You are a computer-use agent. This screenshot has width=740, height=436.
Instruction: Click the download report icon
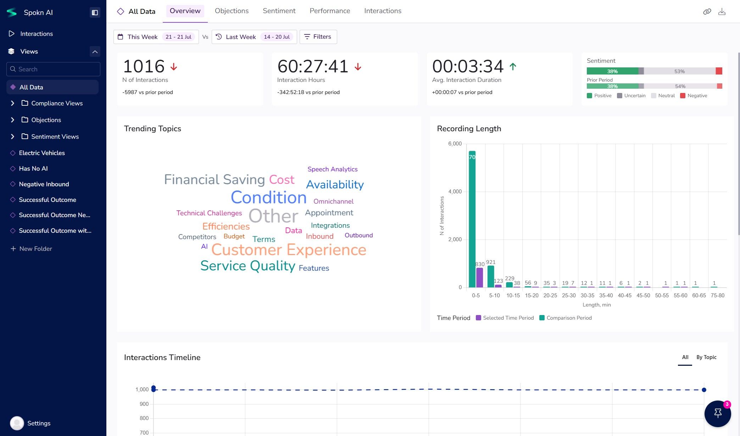(x=722, y=12)
